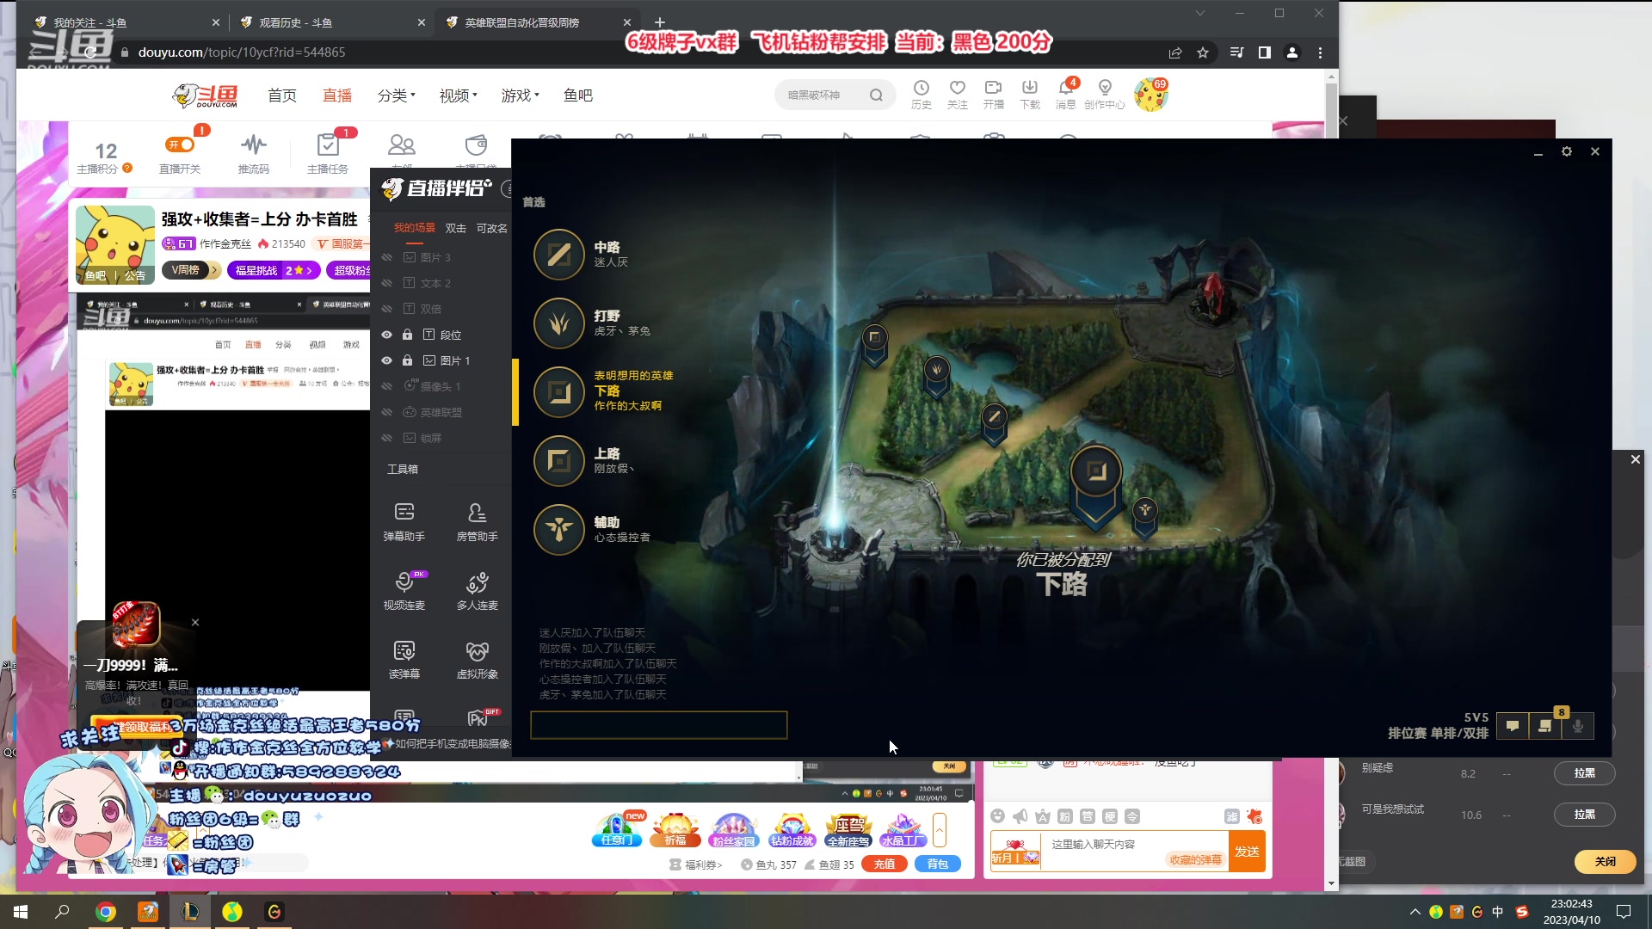This screenshot has width=1652, height=929.
Task: Click 拉黑 for user 别疑虑
Action: (x=1584, y=773)
